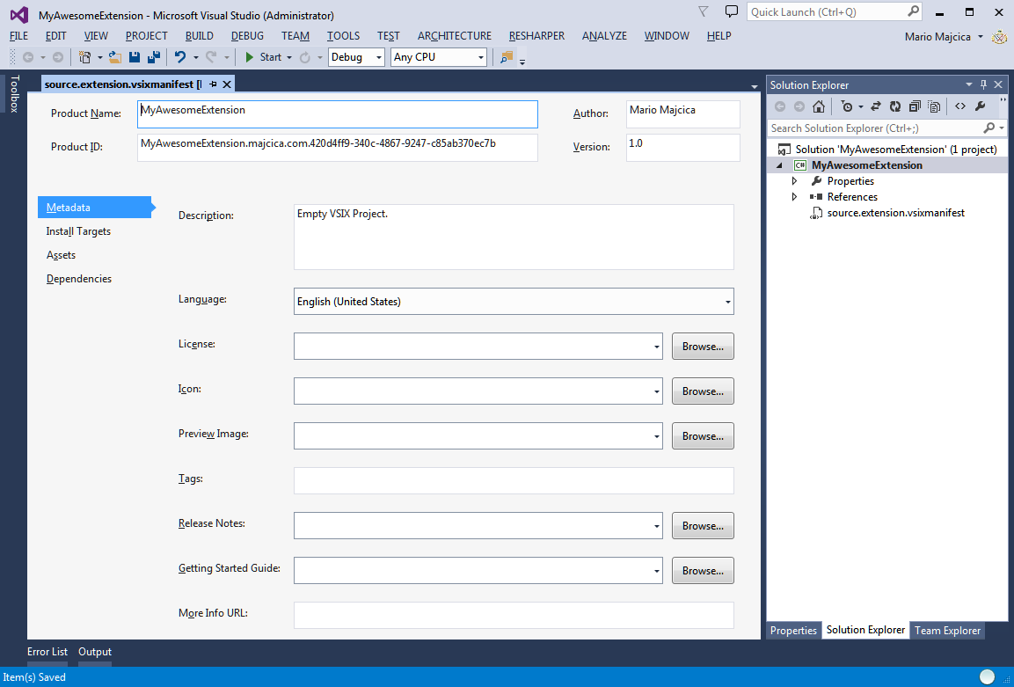Open the Output tab

tap(95, 652)
